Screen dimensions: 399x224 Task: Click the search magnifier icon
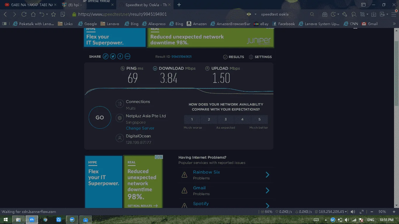pyautogui.click(x=312, y=14)
